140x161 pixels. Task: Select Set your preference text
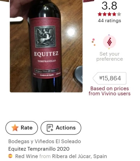click(x=110, y=57)
